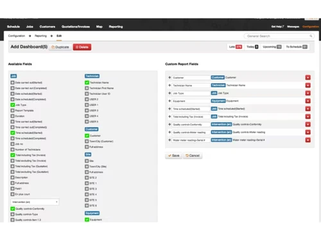The image size is (321, 241).
Task: Remove the Quality control-Conformity report row
Action: click(308, 125)
